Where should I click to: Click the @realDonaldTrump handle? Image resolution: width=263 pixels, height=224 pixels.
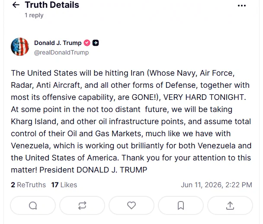tap(61, 52)
